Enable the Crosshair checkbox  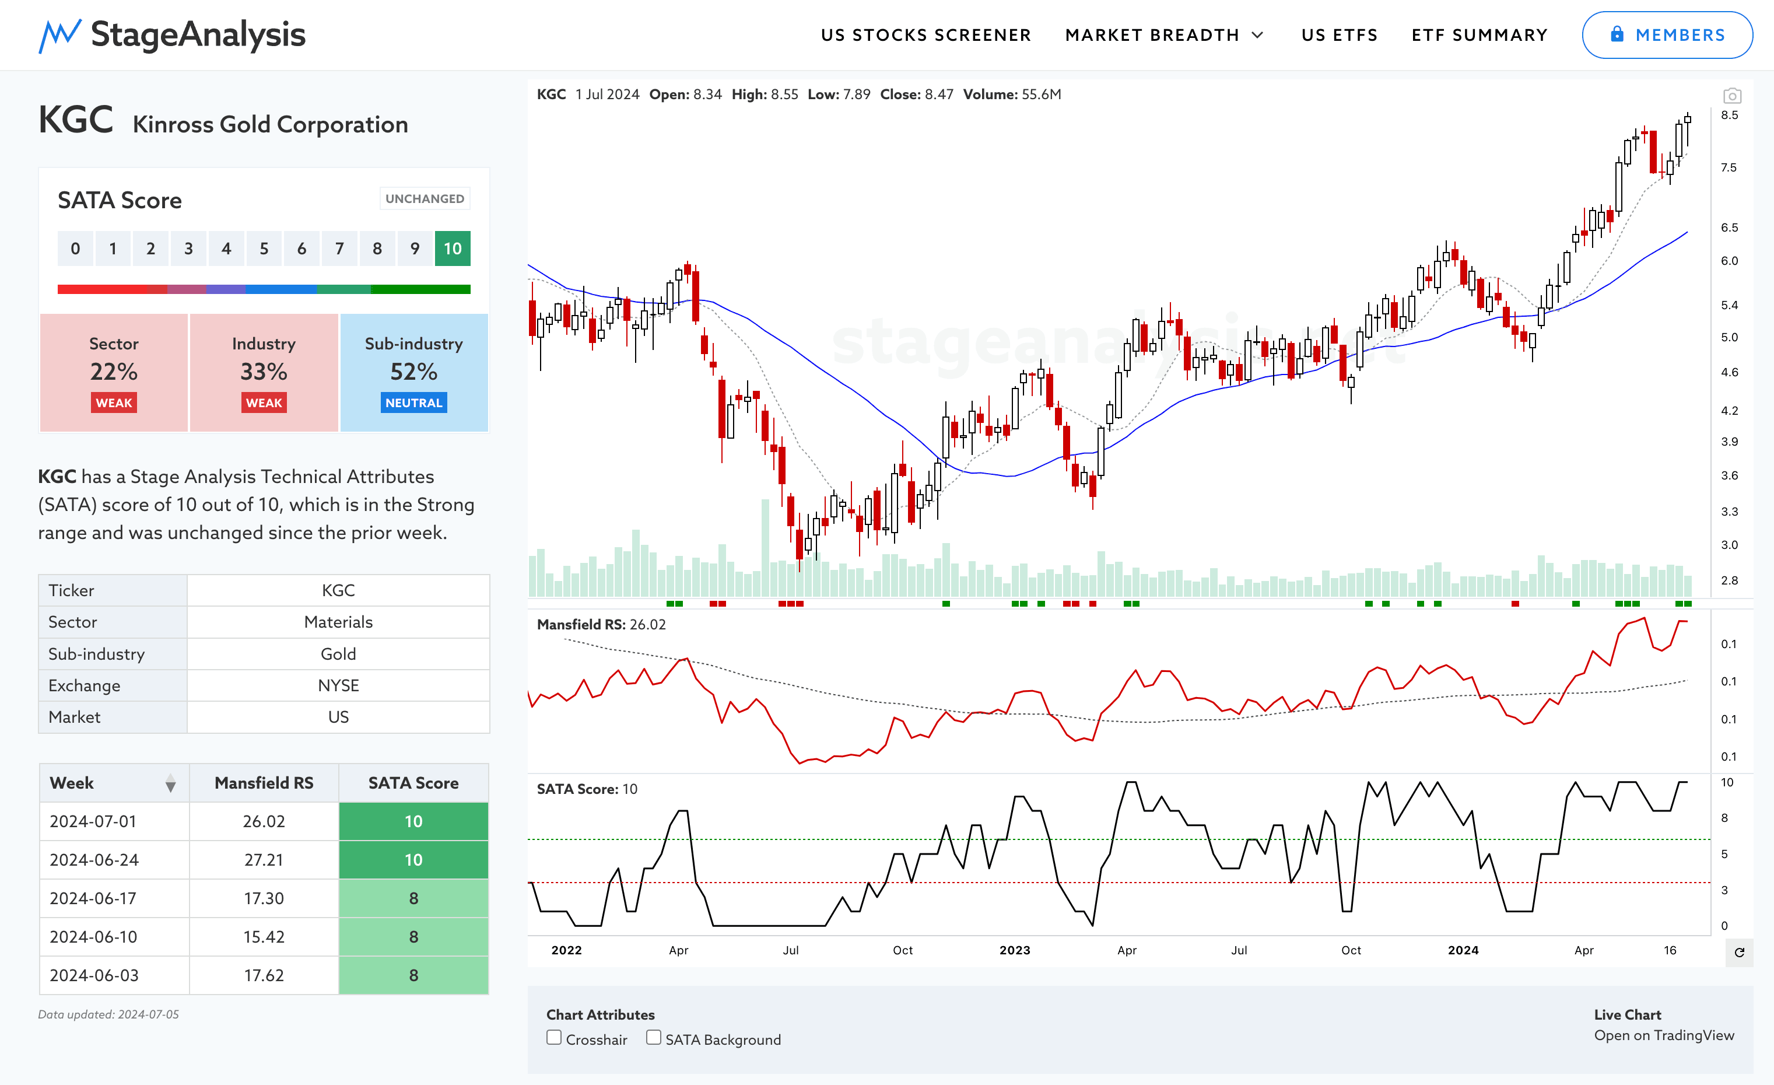tap(553, 1038)
